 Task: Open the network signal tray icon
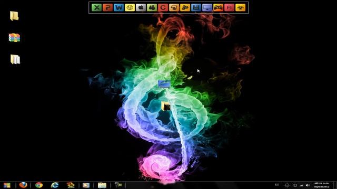pyautogui.click(x=301, y=185)
